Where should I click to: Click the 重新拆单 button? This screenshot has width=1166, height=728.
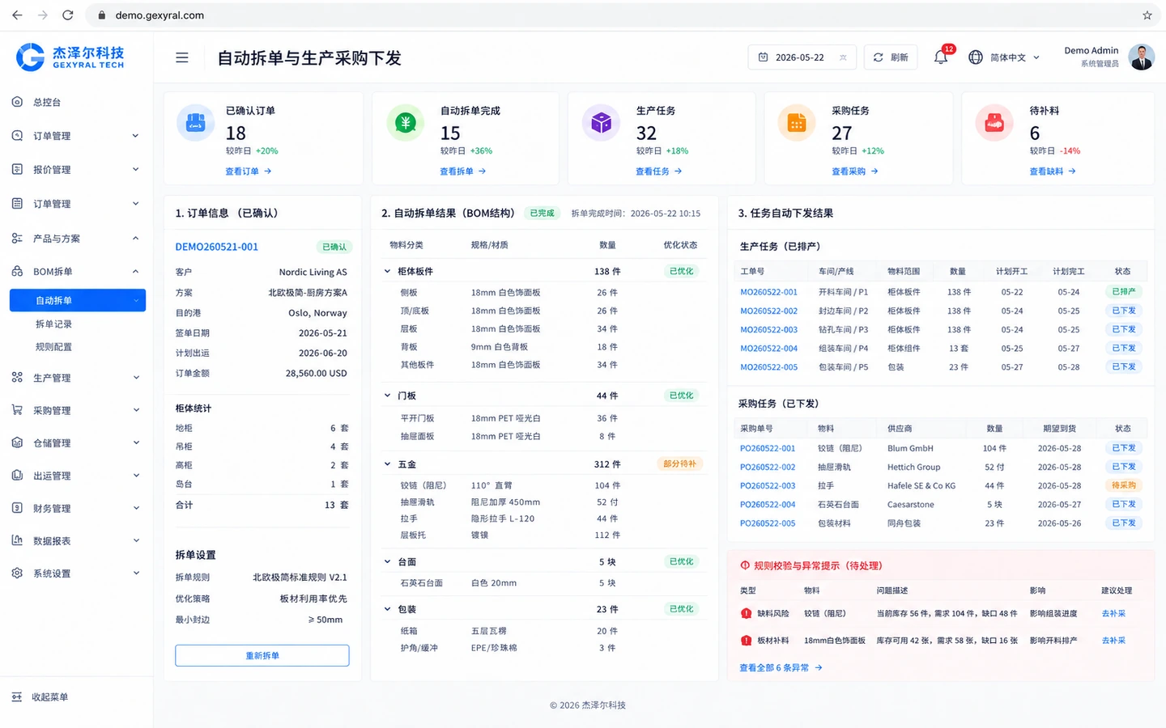pos(262,655)
